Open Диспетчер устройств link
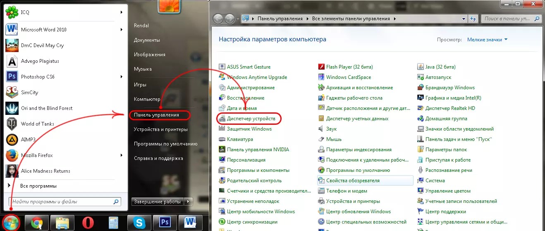545x231 pixels. coord(251,119)
